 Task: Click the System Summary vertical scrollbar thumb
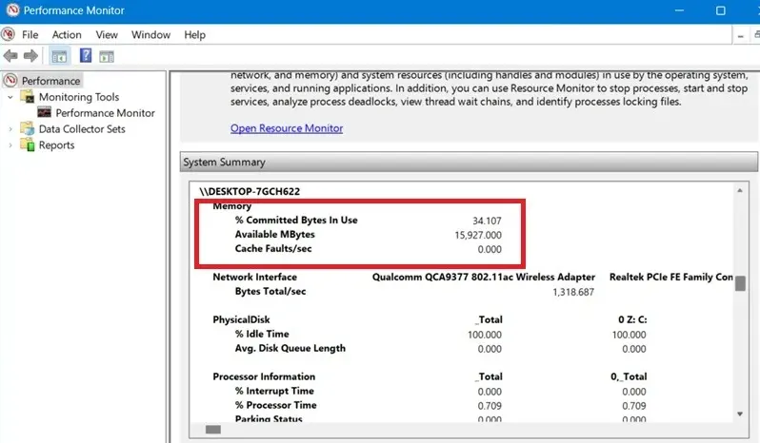[x=739, y=287]
